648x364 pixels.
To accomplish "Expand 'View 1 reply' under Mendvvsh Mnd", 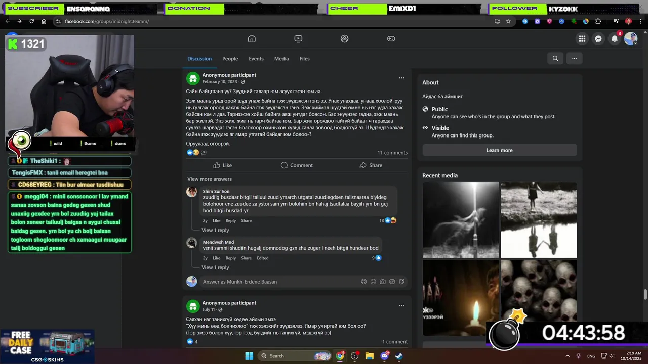I will [215, 267].
